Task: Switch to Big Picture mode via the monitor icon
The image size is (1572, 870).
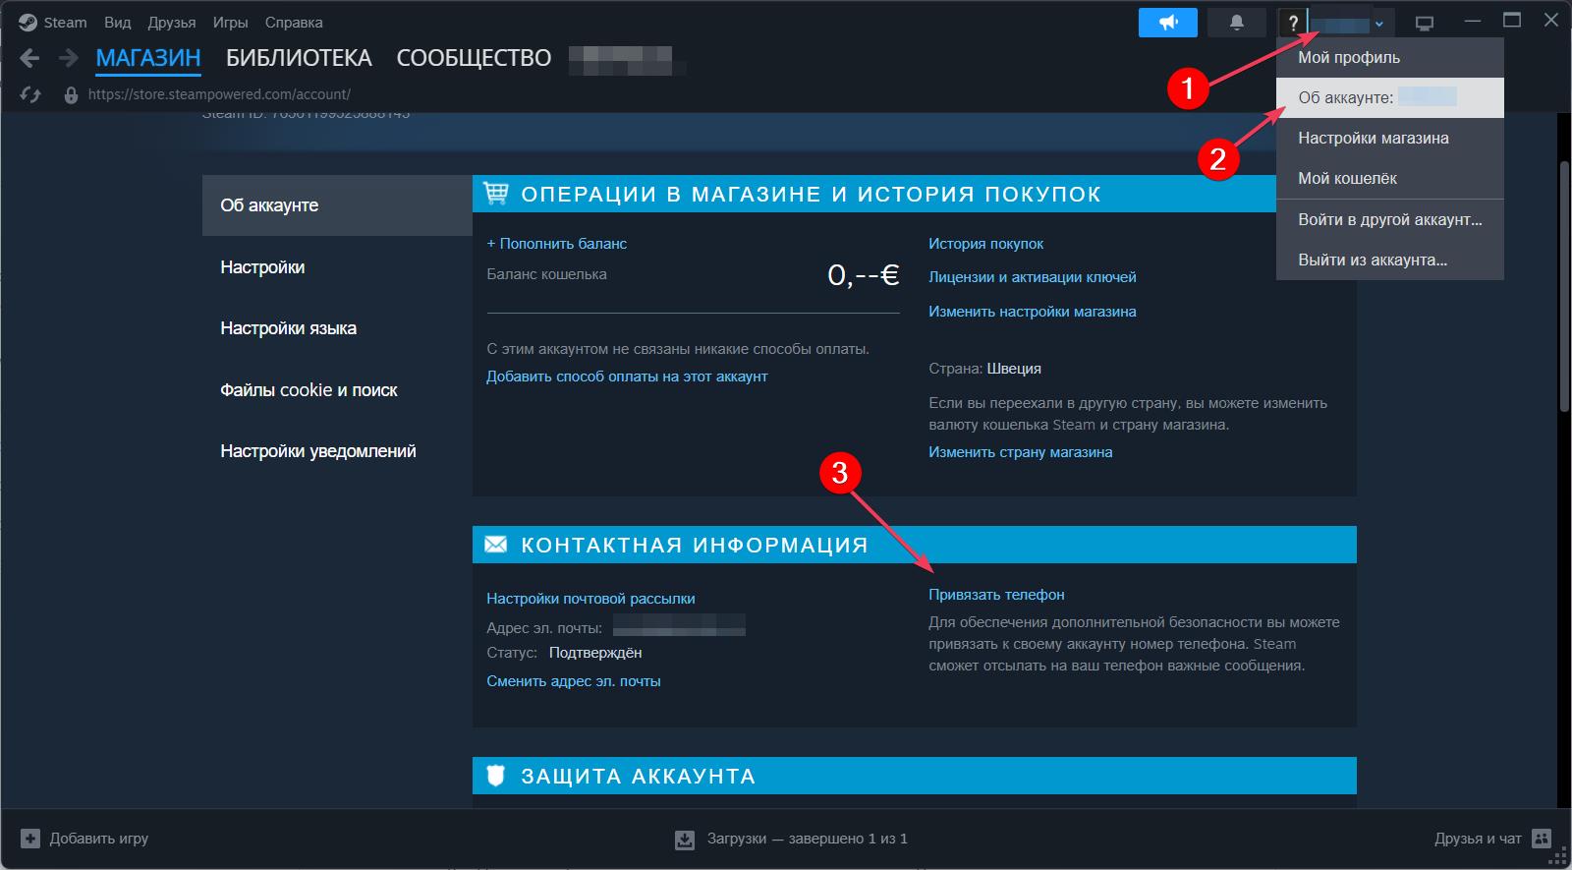Action: [1425, 23]
